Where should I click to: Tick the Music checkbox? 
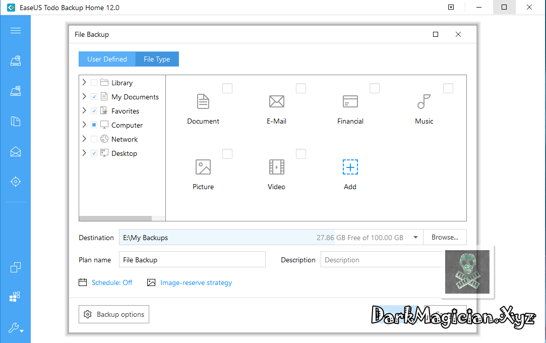[x=448, y=88]
